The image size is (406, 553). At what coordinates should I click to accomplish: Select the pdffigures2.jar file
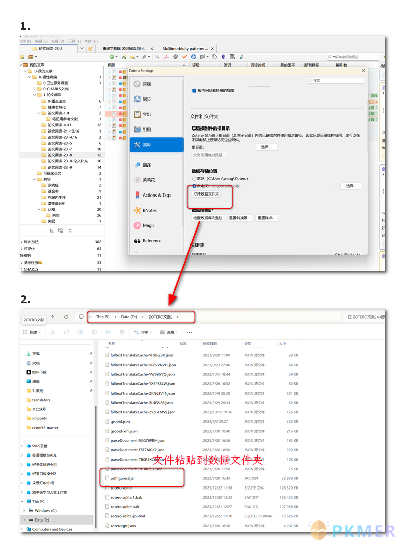(123, 478)
